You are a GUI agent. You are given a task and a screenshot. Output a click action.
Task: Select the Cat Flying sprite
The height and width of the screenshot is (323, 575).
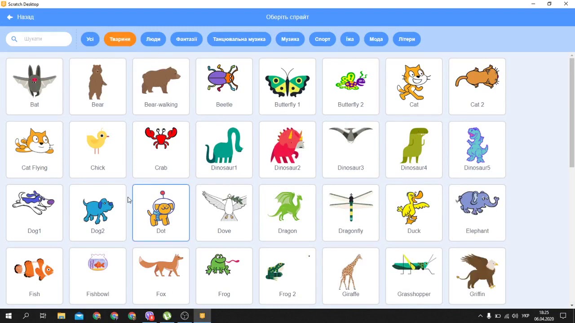coord(35,149)
